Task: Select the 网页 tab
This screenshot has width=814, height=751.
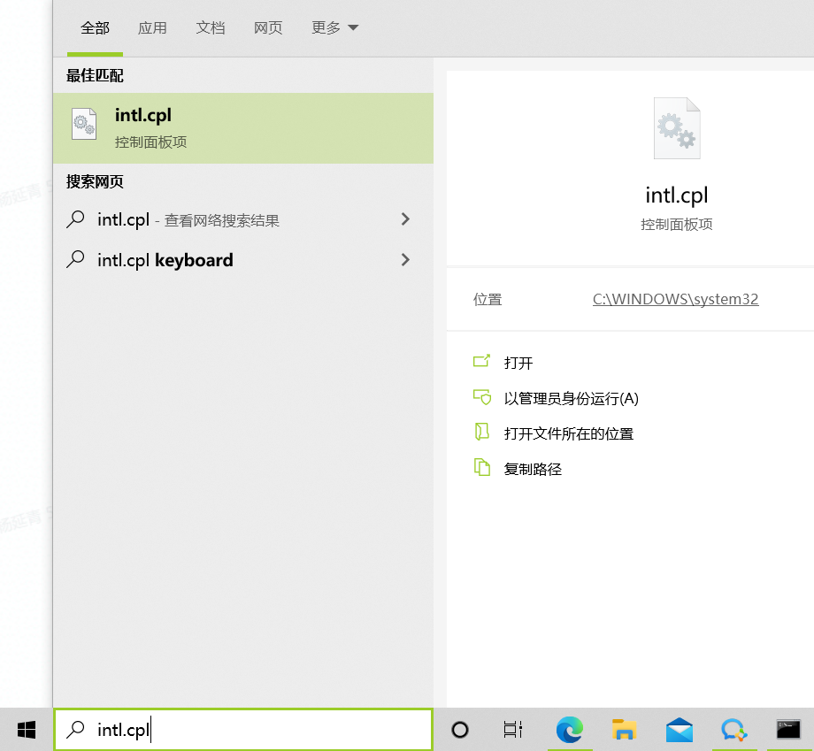Action: click(x=268, y=28)
